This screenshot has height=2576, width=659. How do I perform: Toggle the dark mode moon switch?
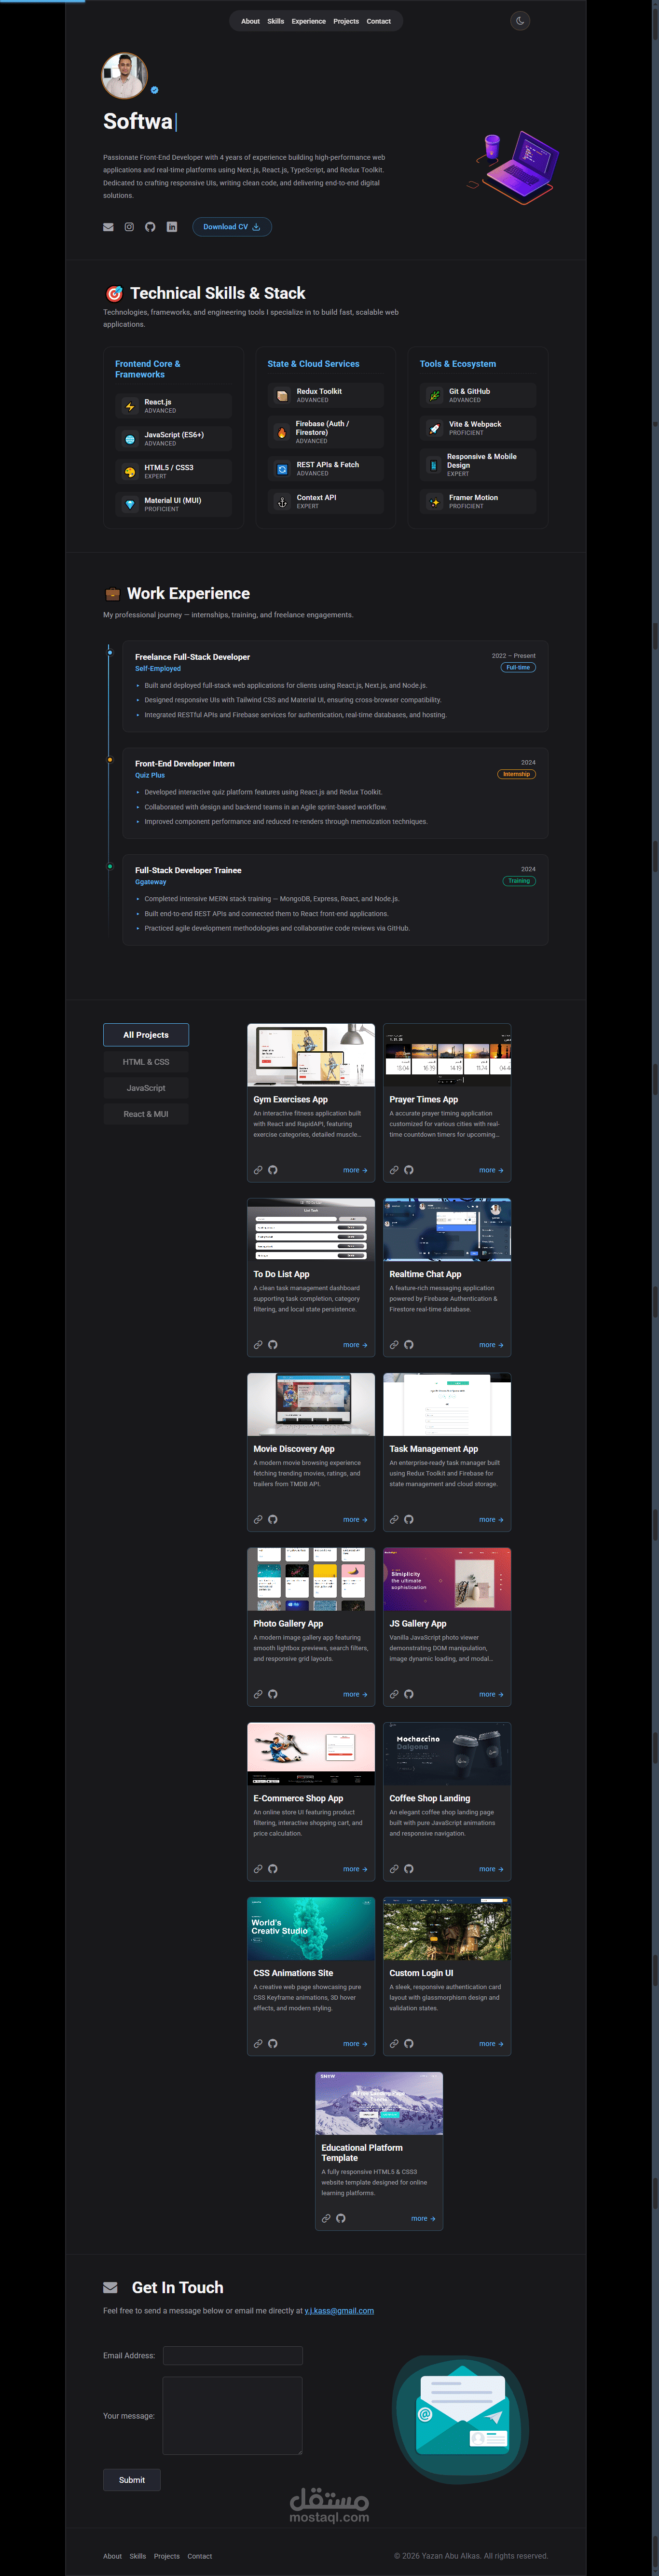click(520, 21)
